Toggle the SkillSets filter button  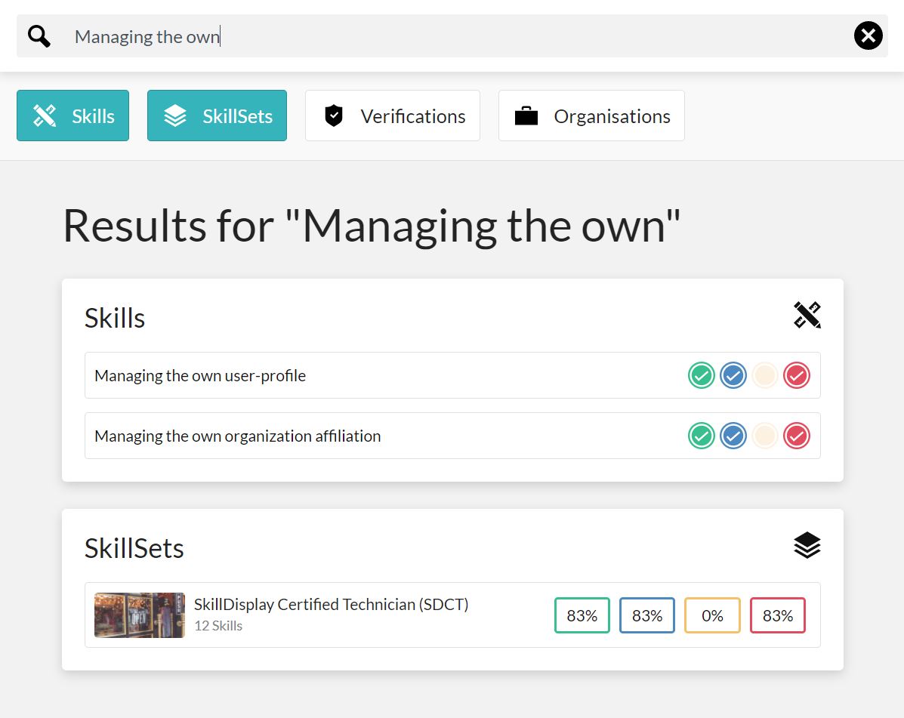pyautogui.click(x=217, y=116)
